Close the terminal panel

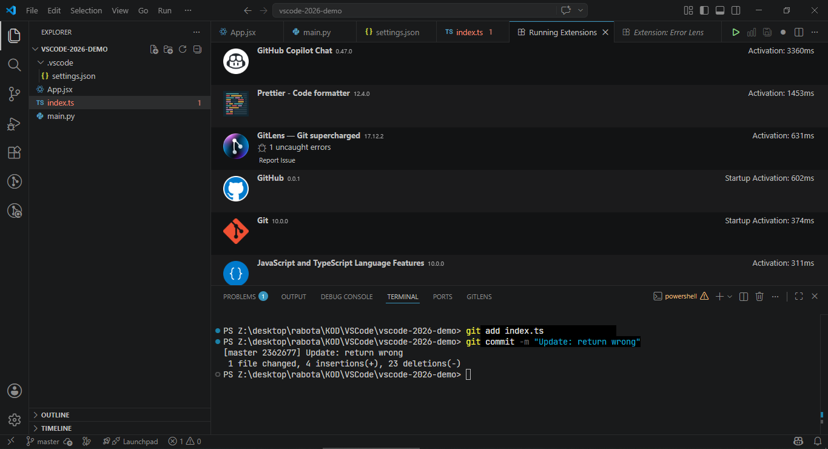(815, 296)
